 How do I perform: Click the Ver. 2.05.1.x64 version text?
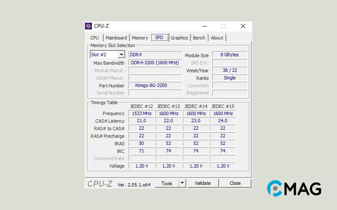134,185
